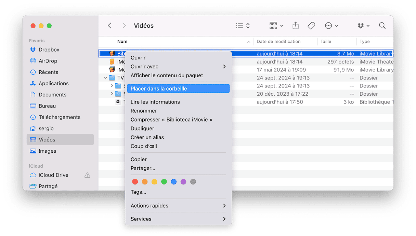The height and width of the screenshot is (236, 416).
Task: Apply the red tag color
Action: (x=135, y=182)
